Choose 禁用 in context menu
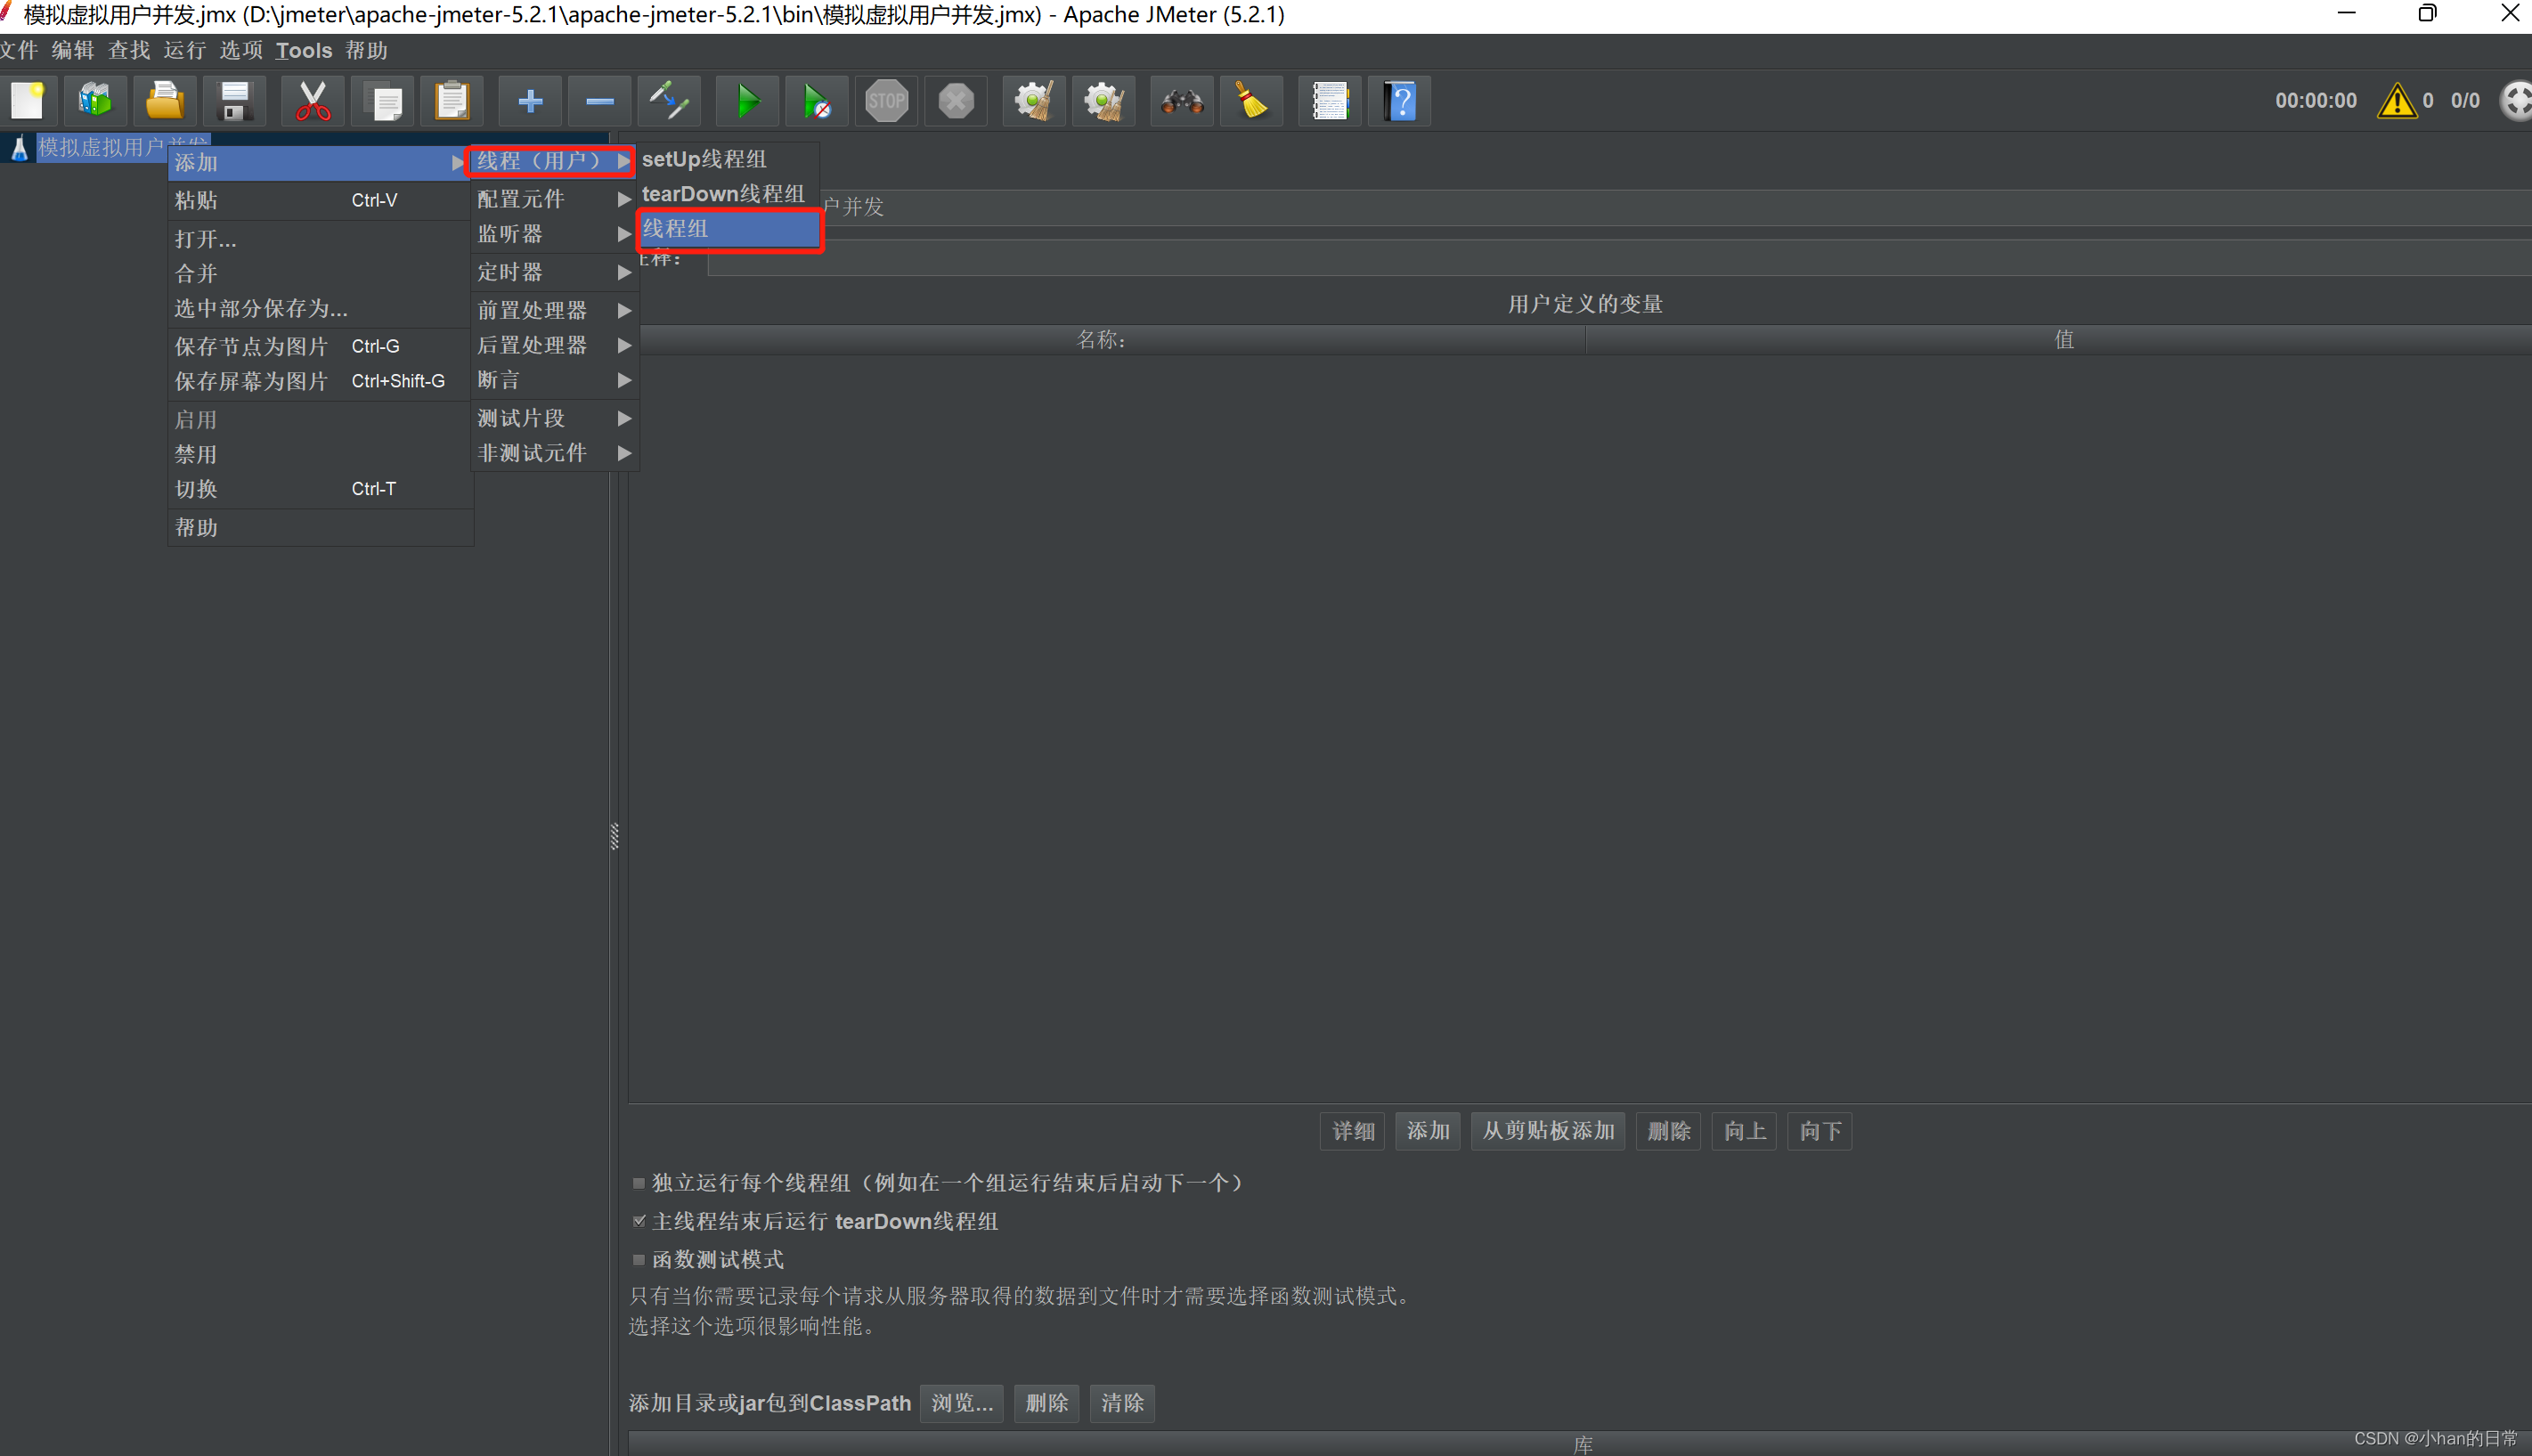Viewport: 2532px width, 1456px height. point(319,455)
